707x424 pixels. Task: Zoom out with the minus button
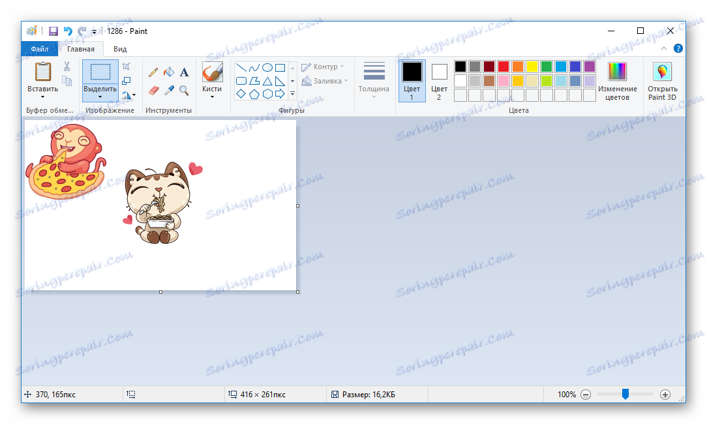[586, 395]
